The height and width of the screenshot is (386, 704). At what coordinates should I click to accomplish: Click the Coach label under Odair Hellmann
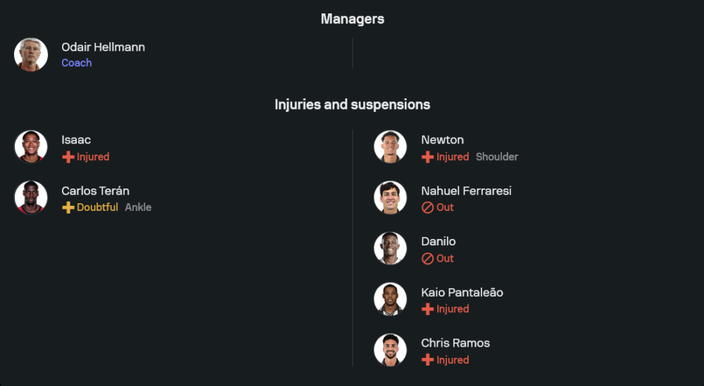pos(77,63)
